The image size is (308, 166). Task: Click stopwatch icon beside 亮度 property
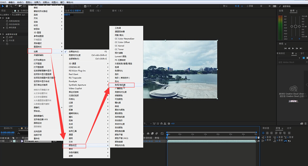7,37
